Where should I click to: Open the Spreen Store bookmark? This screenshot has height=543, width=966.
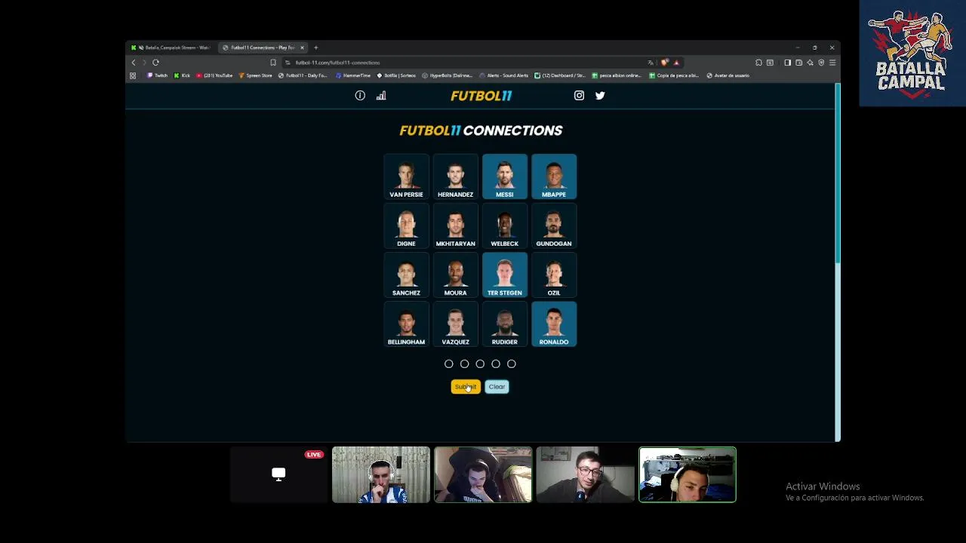coord(255,75)
